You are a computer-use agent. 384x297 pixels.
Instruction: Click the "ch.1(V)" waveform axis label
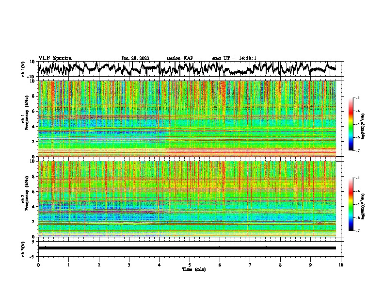[23, 69]
